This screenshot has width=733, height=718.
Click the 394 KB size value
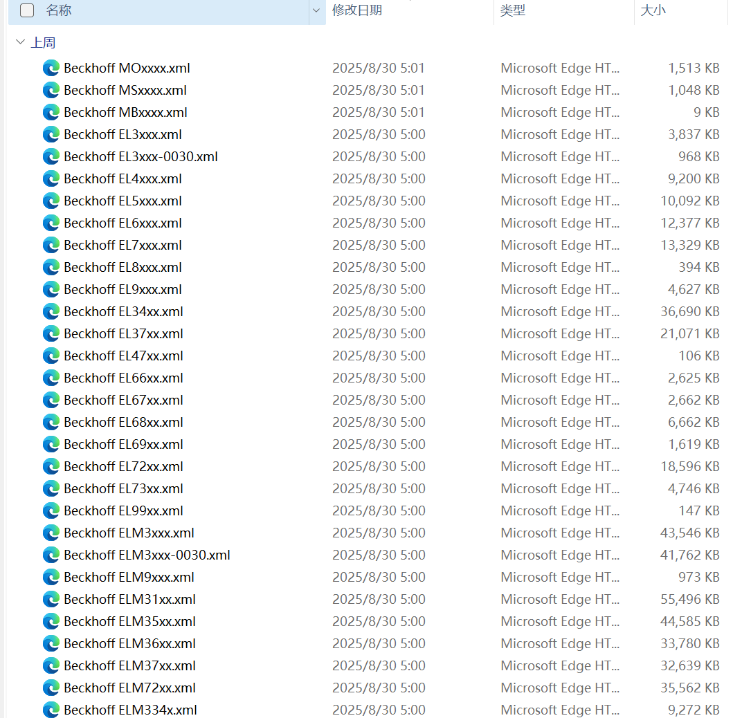pos(699,267)
